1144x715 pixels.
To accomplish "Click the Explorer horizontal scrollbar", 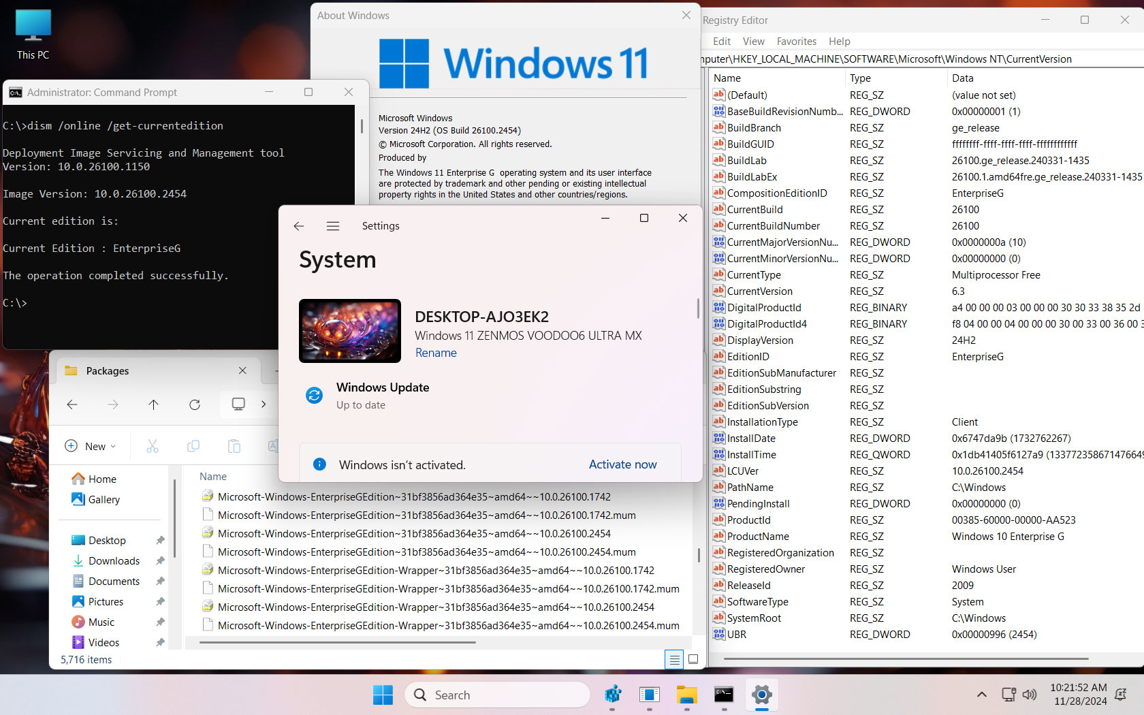I will click(x=337, y=642).
